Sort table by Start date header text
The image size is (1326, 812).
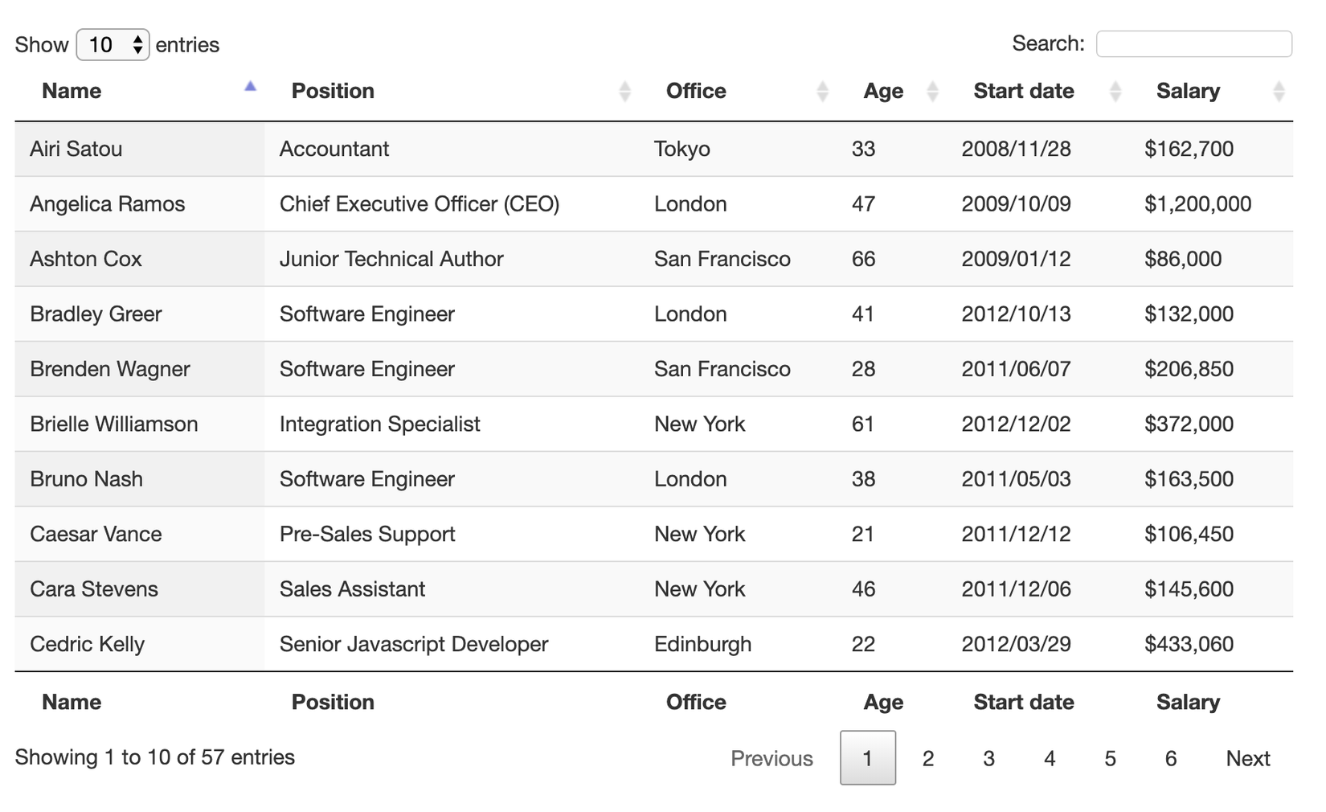[1024, 92]
